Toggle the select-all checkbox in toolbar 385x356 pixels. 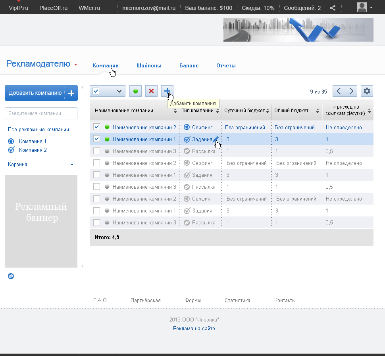(96, 91)
